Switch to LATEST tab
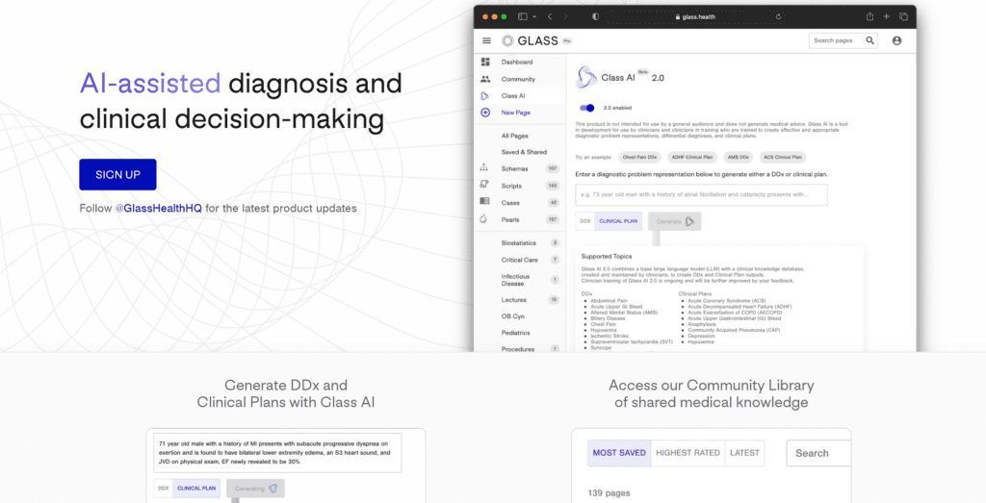This screenshot has height=503, width=986. (x=744, y=453)
